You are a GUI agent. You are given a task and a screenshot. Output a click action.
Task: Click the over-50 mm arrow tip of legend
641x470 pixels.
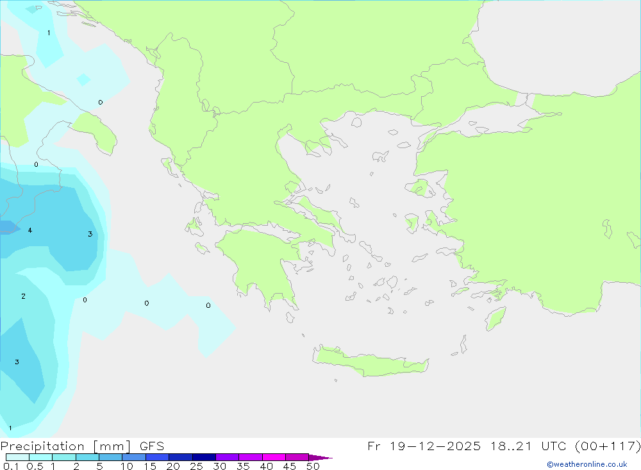(320, 457)
